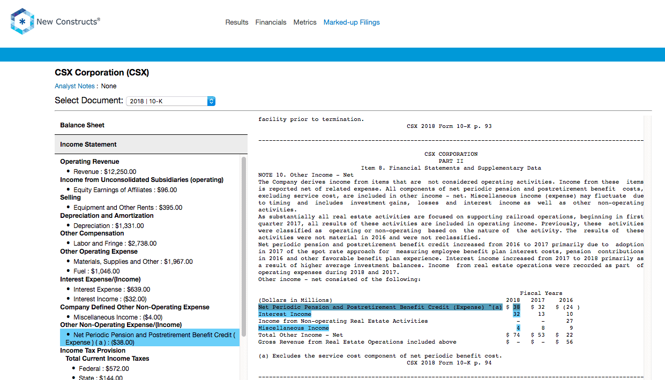The width and height of the screenshot is (665, 380).
Task: Select Equipment and Other Rents item
Action: [x=128, y=208]
